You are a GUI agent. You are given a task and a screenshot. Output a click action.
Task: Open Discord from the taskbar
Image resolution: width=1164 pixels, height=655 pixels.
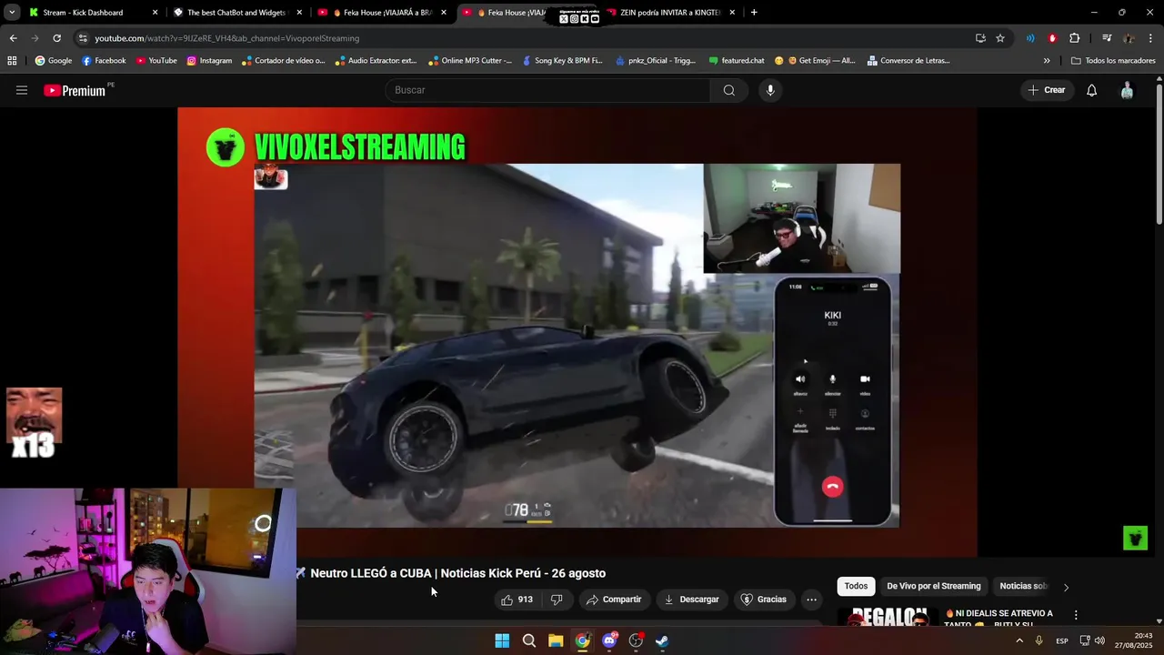pos(609,640)
